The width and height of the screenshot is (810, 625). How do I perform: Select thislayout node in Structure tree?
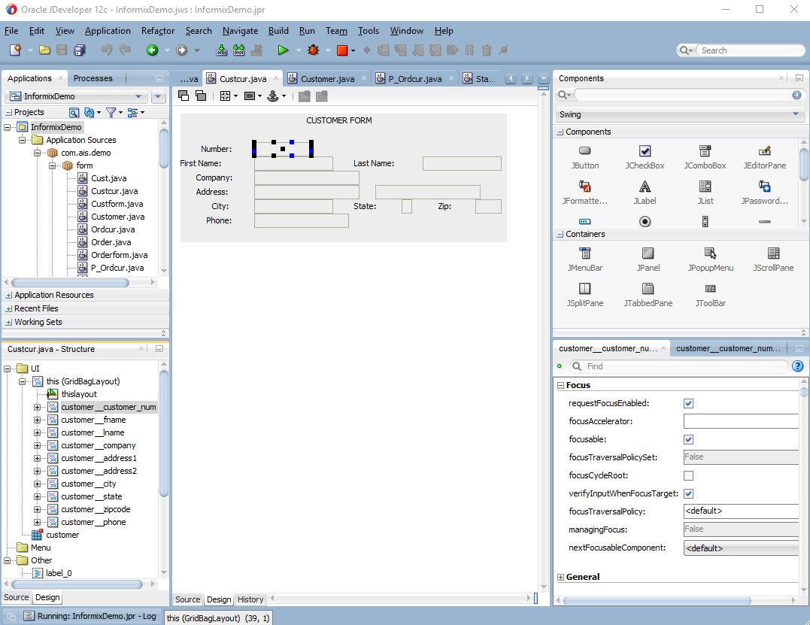79,394
